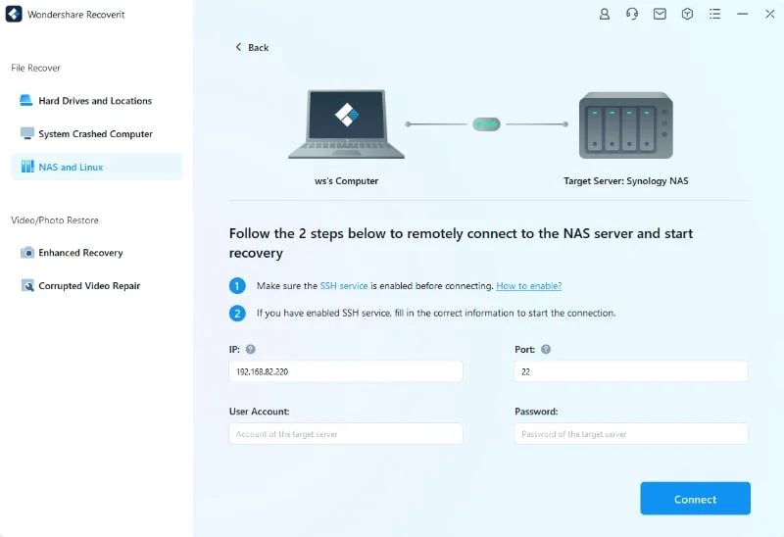The height and width of the screenshot is (537, 784).
Task: Click the help icon next to Port
Action: click(x=546, y=350)
